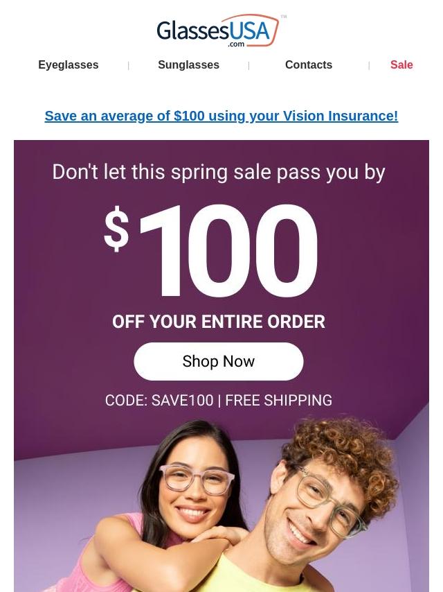Screen dimensions: 443x592
Task: Go to the Sunglasses section
Action: [188, 64]
